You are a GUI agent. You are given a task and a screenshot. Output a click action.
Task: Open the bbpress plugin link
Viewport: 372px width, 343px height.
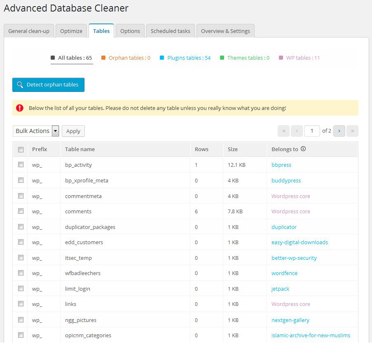coord(281,165)
